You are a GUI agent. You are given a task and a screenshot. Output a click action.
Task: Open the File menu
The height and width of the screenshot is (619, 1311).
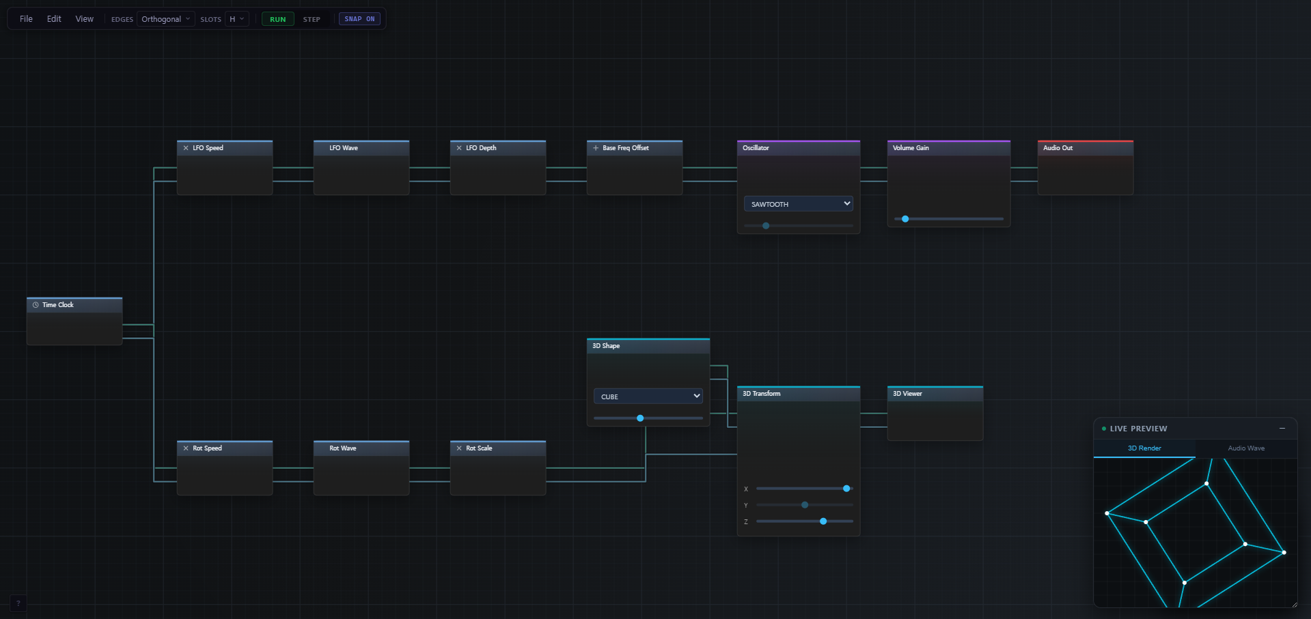[x=26, y=19]
